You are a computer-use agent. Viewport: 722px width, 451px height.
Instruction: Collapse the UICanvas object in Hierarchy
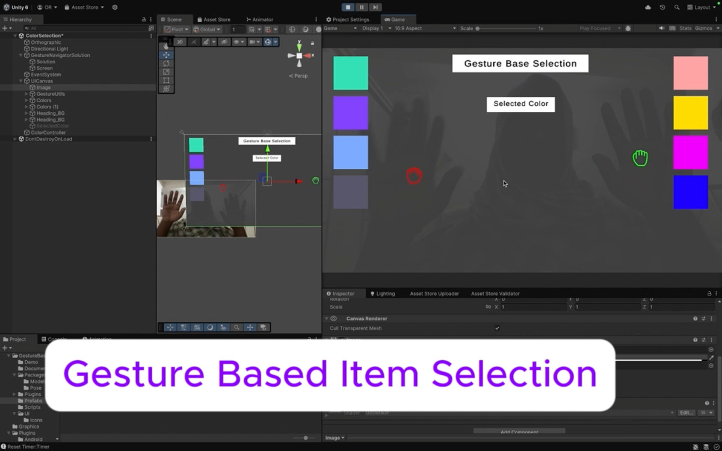(x=21, y=81)
